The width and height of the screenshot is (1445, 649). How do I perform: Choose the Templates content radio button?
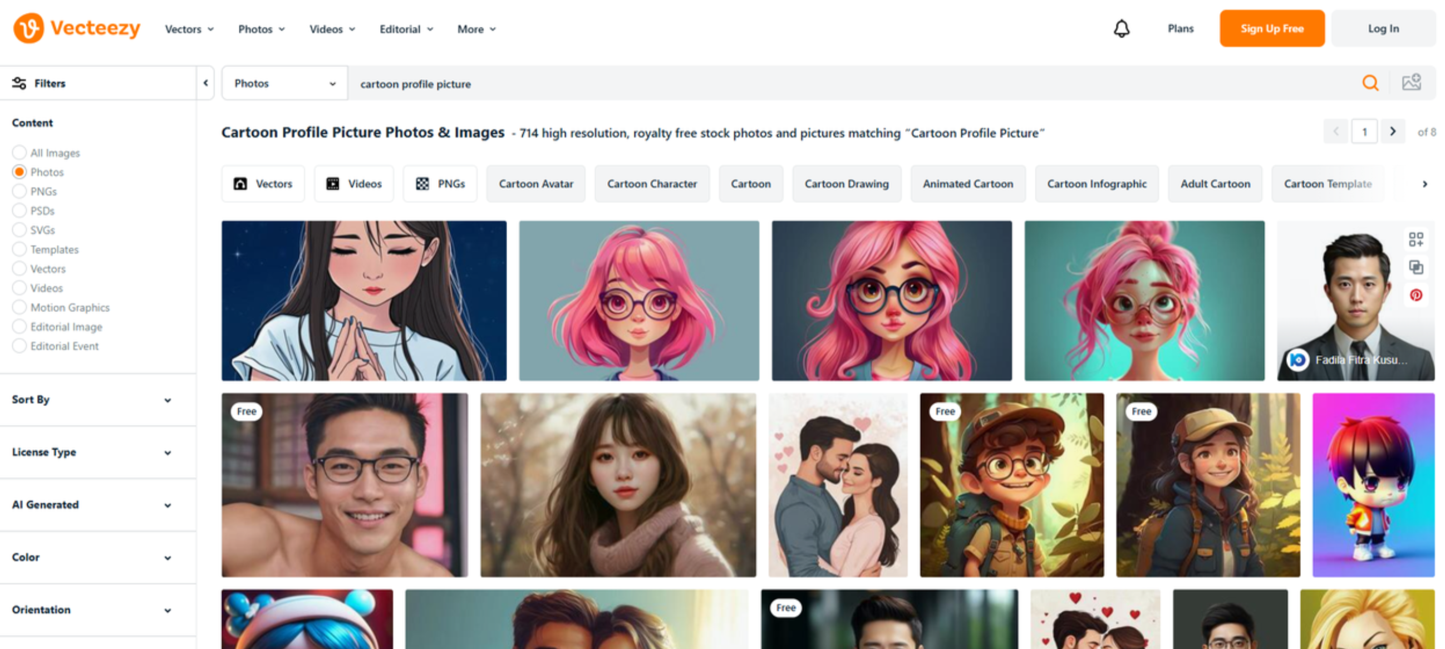point(19,249)
